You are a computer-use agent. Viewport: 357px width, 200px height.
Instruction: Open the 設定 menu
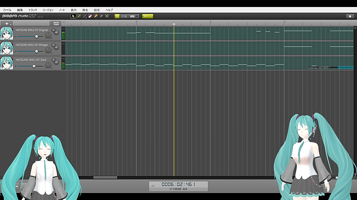click(97, 10)
